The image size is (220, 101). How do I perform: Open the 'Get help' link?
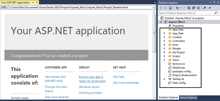tap(119, 77)
